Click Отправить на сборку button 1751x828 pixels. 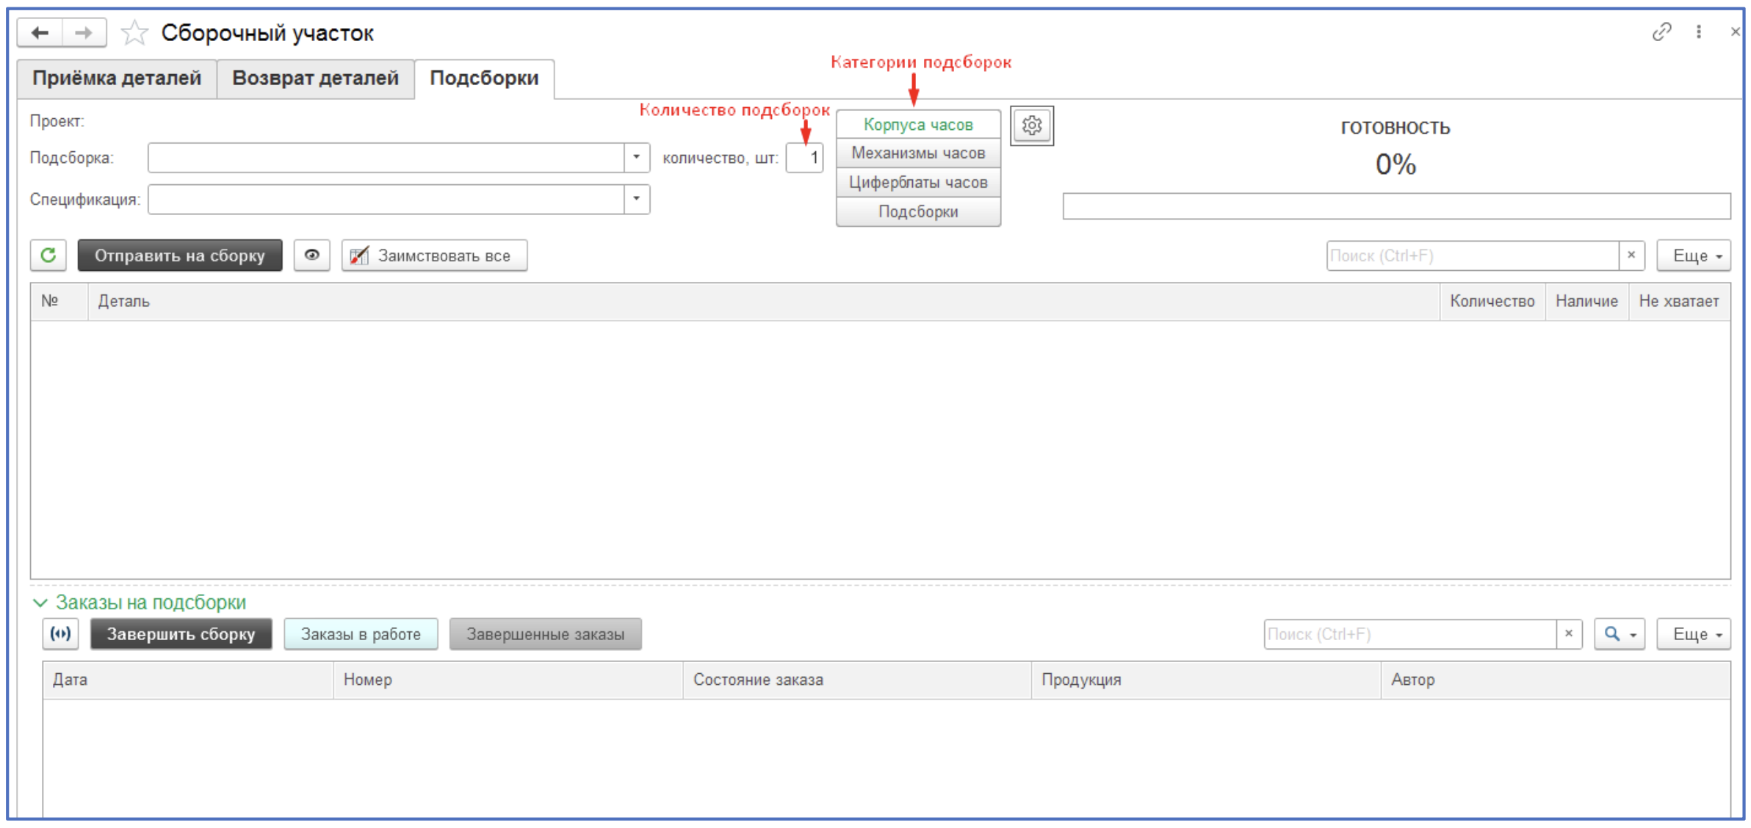(180, 255)
